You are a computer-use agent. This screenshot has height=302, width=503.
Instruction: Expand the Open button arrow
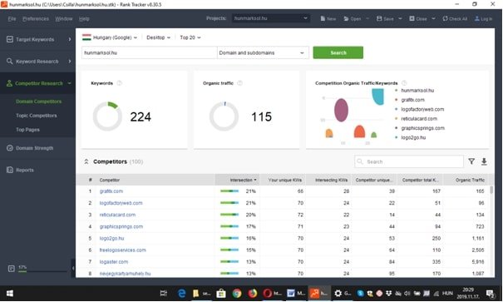367,18
